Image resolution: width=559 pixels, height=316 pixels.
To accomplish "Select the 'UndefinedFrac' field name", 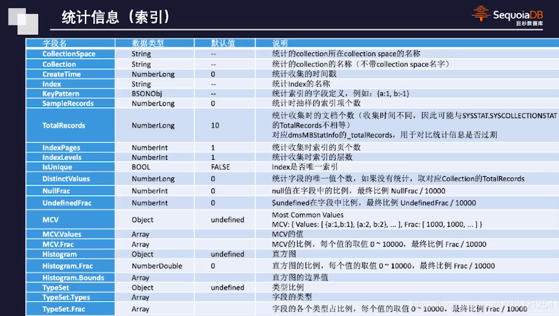I will pyautogui.click(x=66, y=203).
